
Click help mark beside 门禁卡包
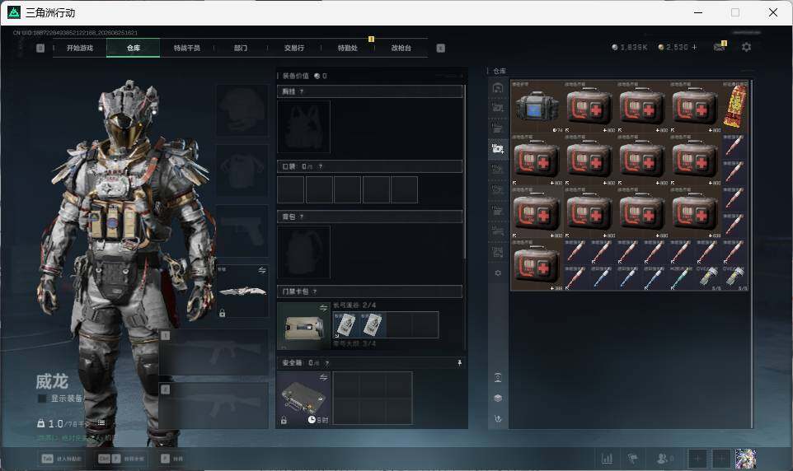(315, 291)
